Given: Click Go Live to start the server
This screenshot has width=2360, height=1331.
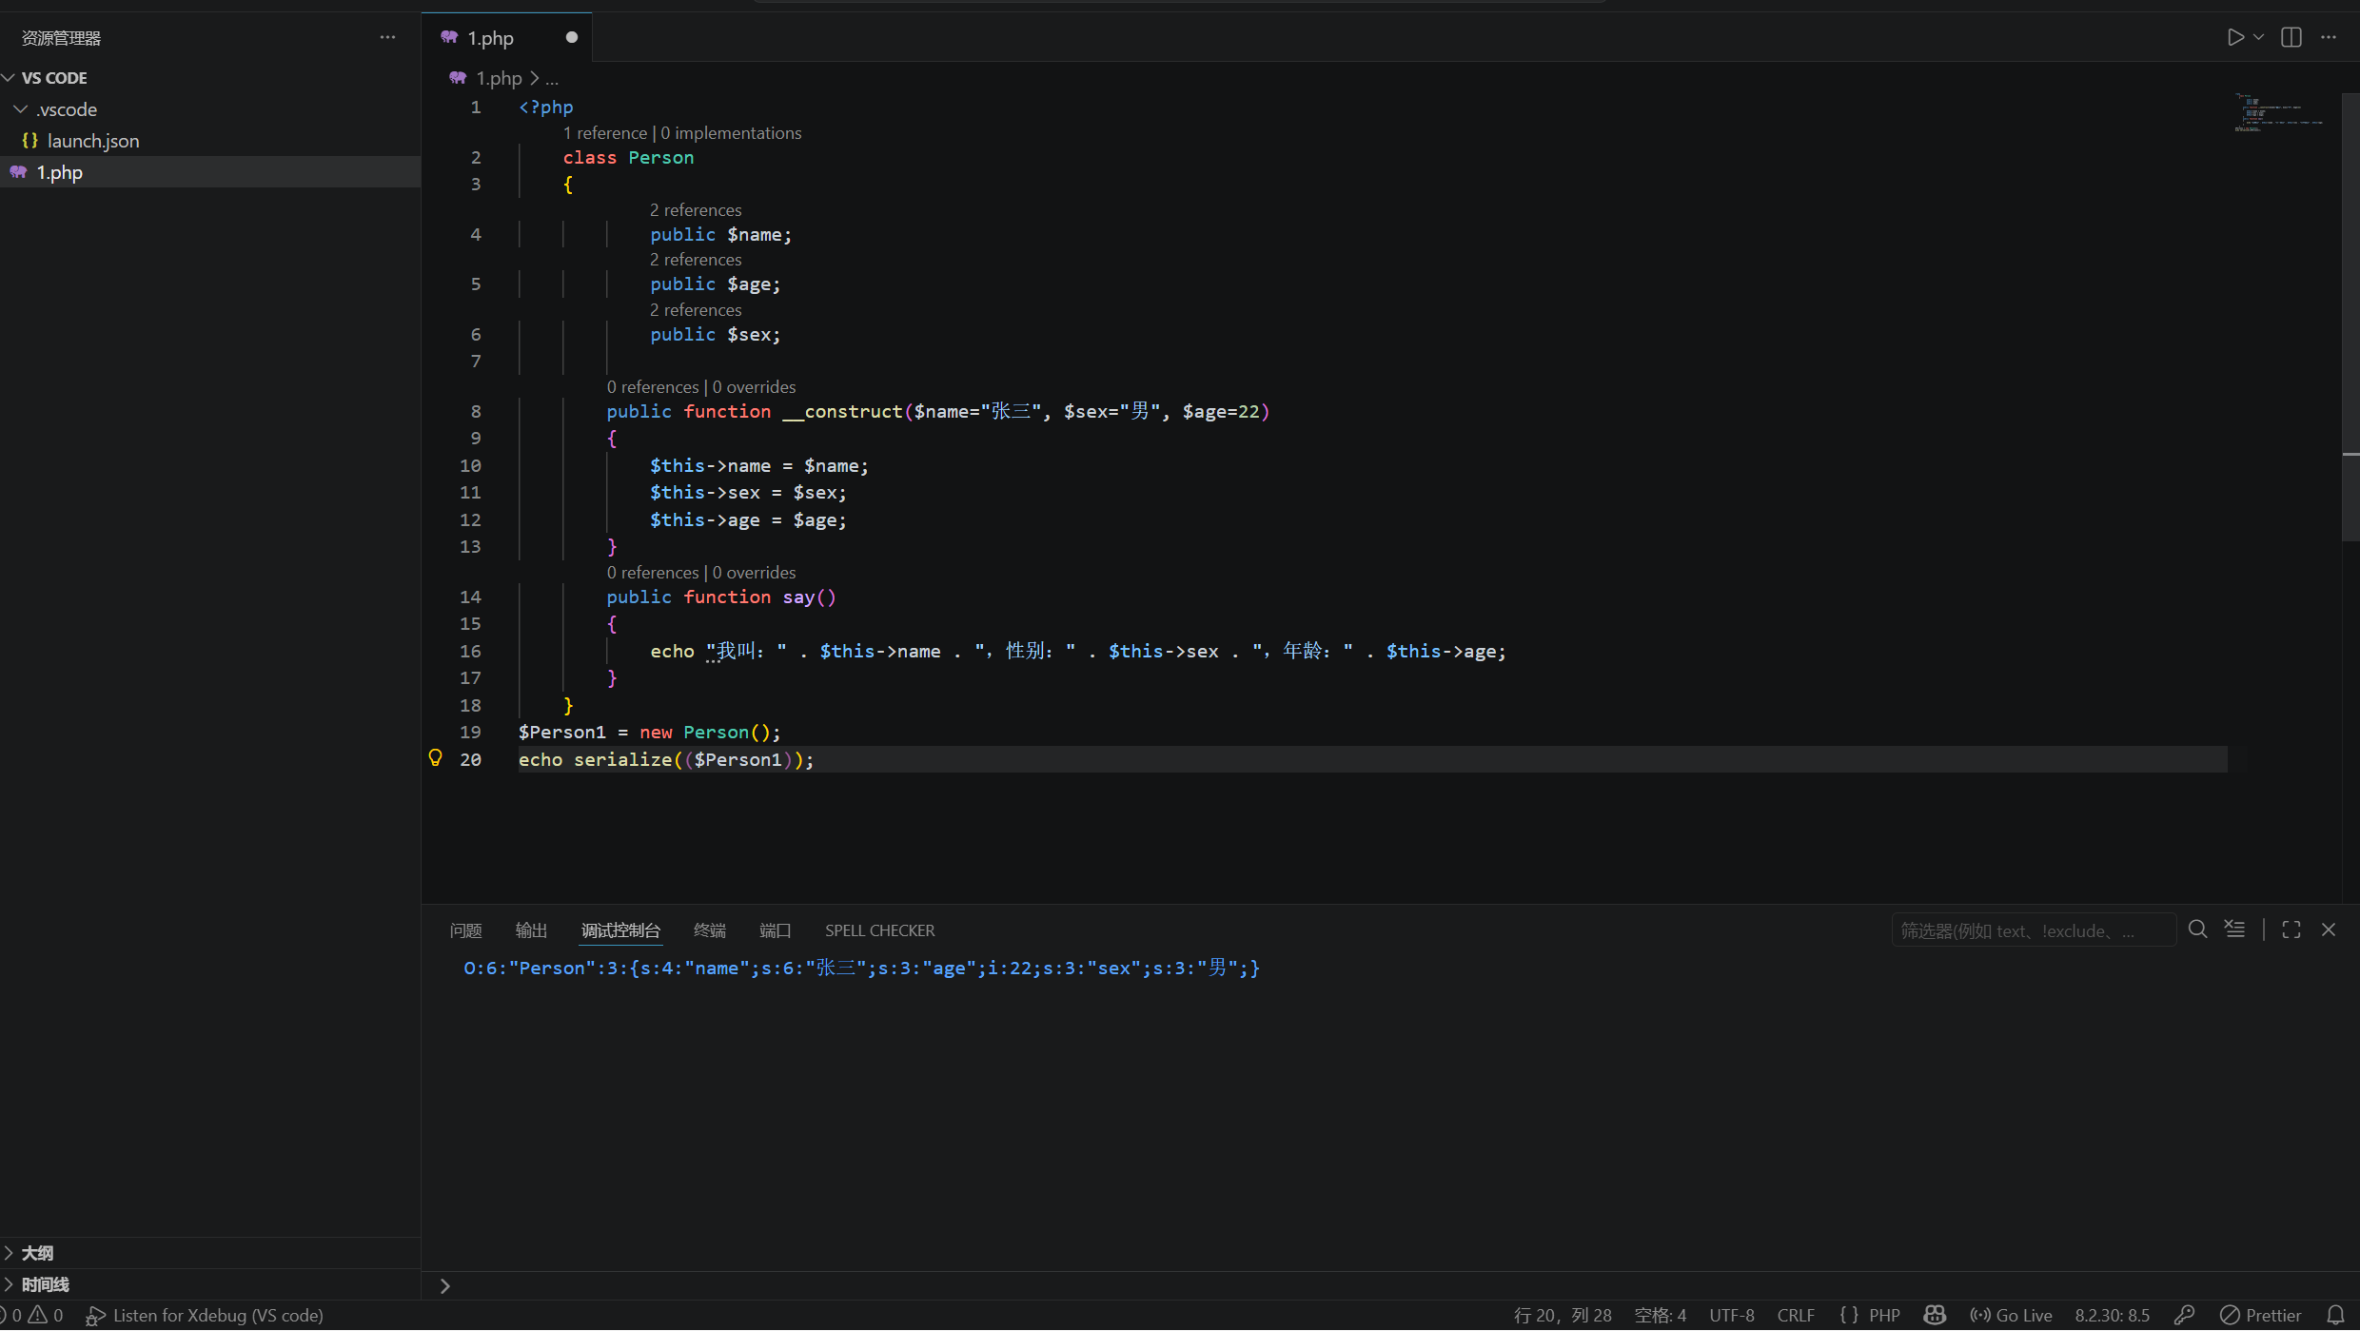Looking at the screenshot, I should point(2012,1315).
